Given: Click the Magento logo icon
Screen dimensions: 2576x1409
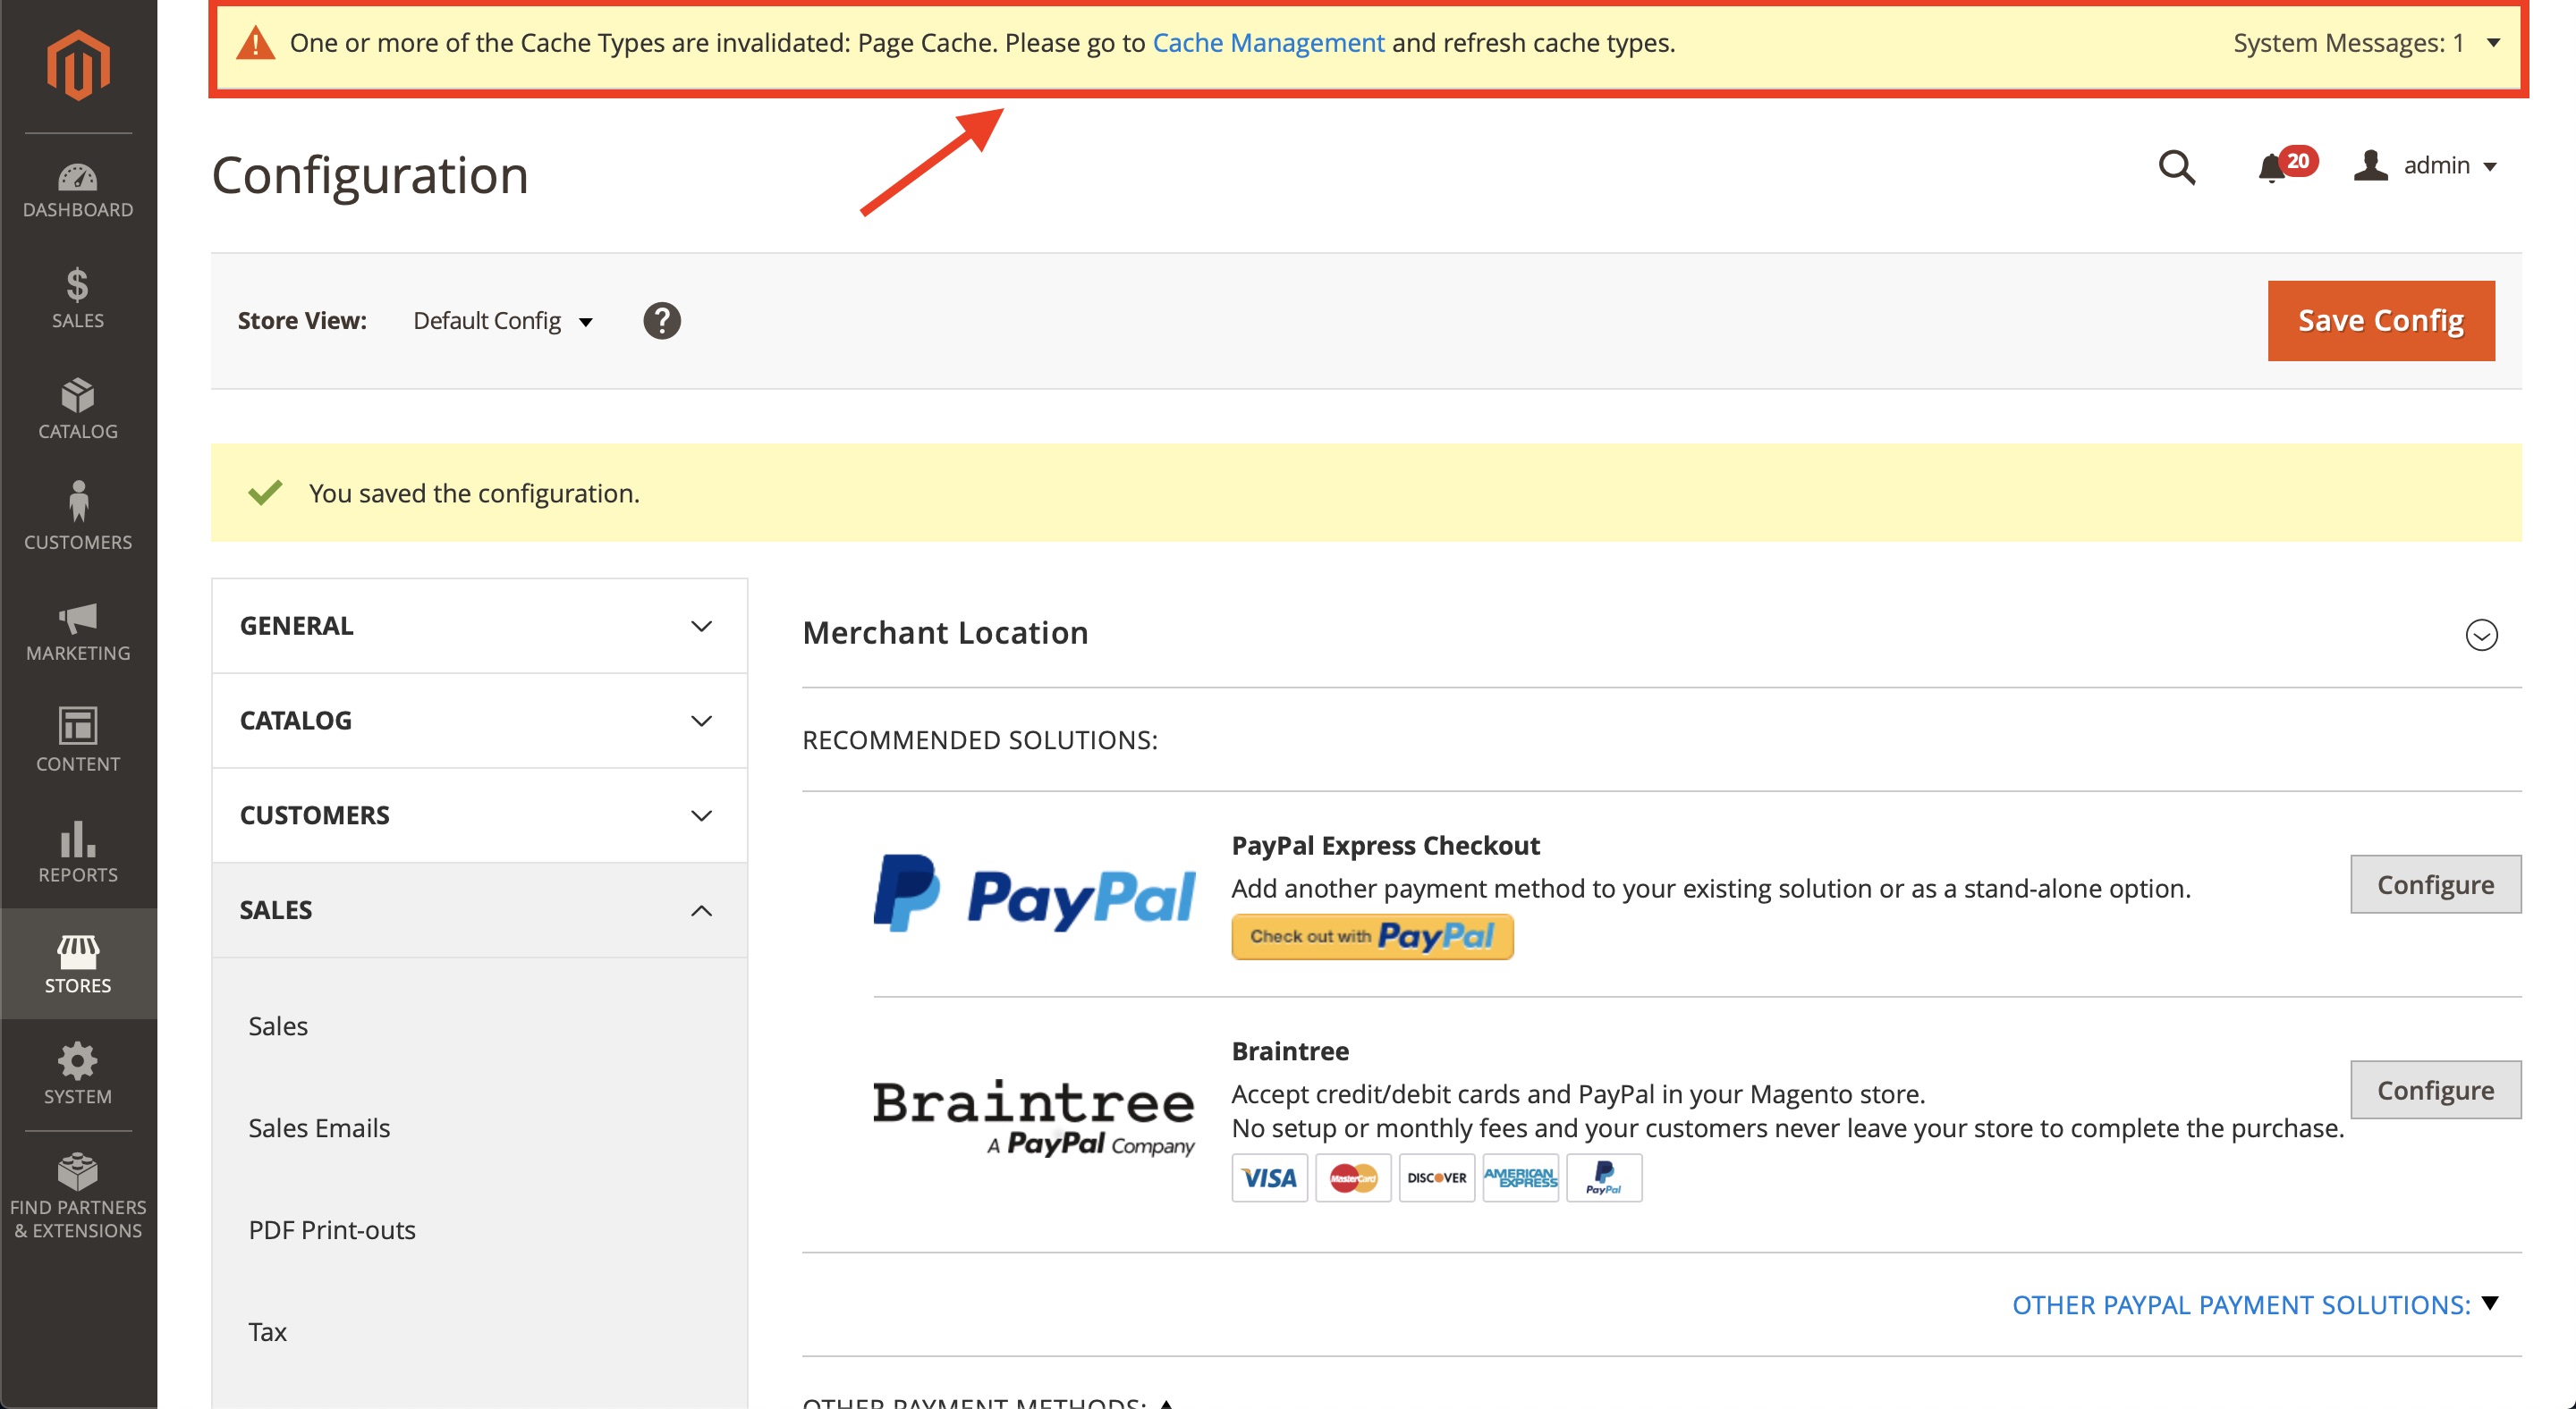Looking at the screenshot, I should click(78, 65).
